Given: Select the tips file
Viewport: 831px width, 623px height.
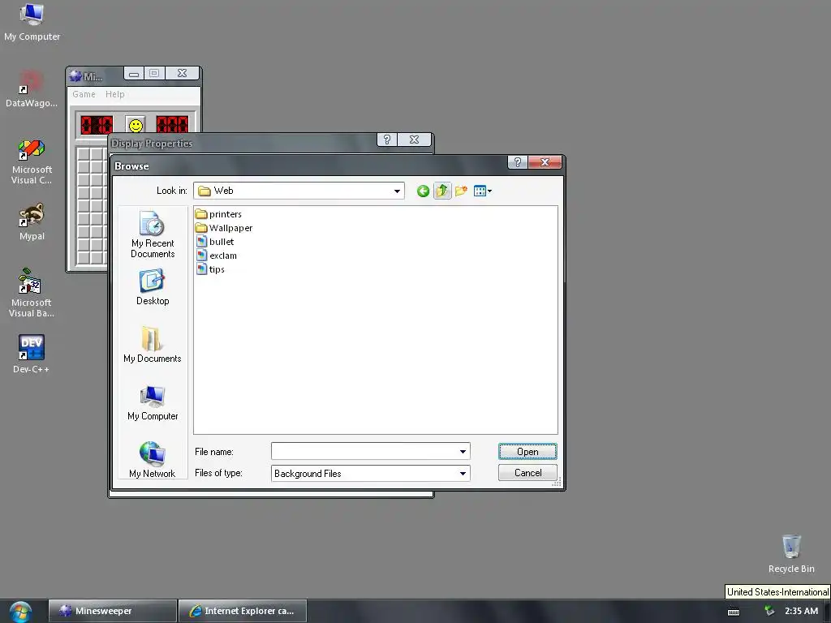Looking at the screenshot, I should click(210, 269).
